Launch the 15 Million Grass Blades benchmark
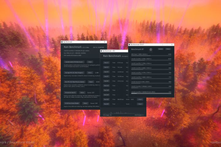Image resolution: width=221 pixels, height=147 pixels. click(72, 103)
